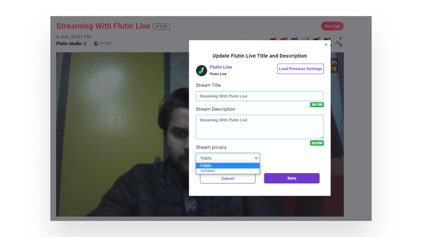
Task: Click the Flutin Live purple channel name
Action: 221,67
